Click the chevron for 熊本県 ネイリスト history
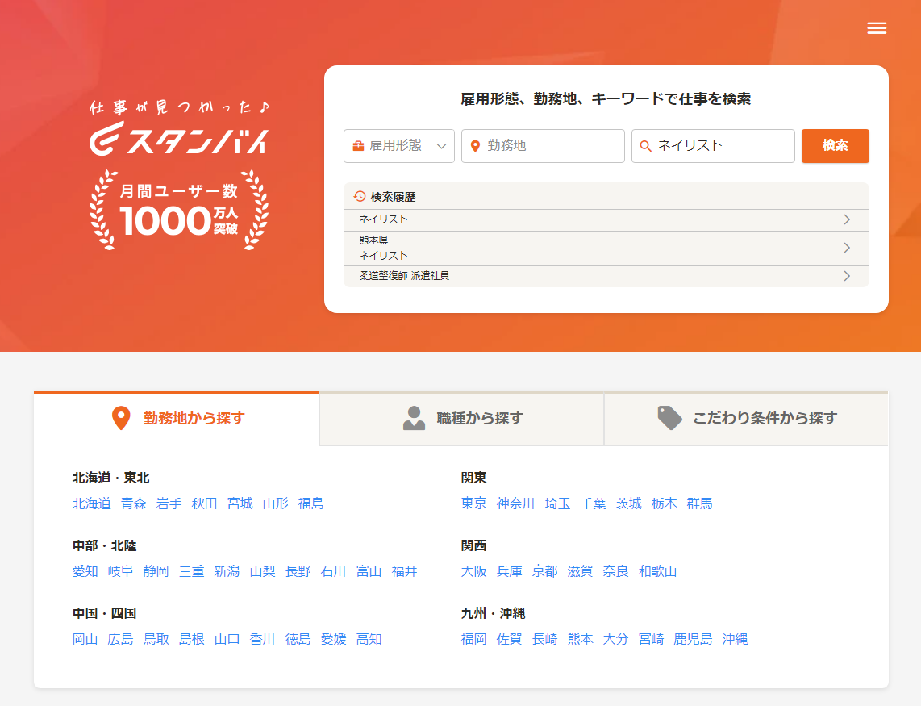This screenshot has height=706, width=921. coord(847,248)
